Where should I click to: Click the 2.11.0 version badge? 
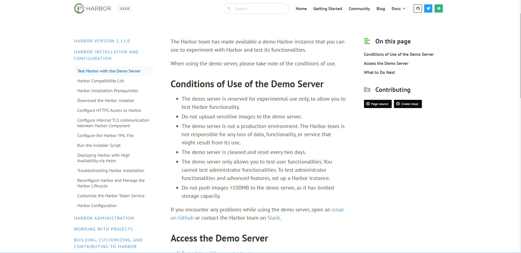[125, 8]
